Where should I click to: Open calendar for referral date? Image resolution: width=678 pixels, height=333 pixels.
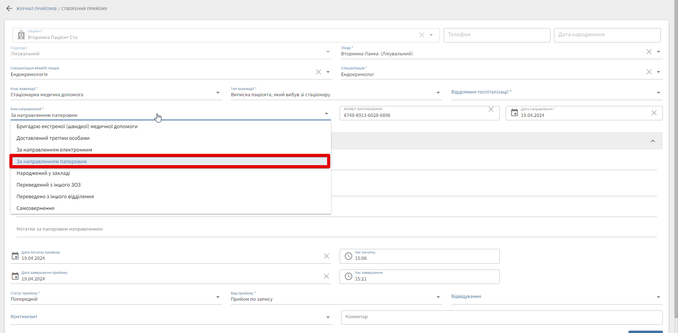514,113
